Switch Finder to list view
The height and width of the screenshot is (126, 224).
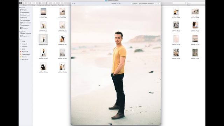(23, 3)
